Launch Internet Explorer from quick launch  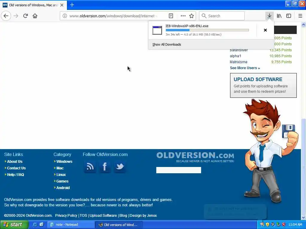[x=35, y=225]
